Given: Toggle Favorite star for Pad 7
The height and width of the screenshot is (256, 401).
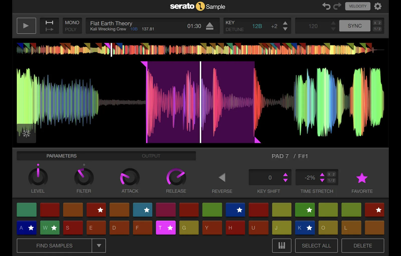Looking at the screenshot, I should [x=362, y=178].
